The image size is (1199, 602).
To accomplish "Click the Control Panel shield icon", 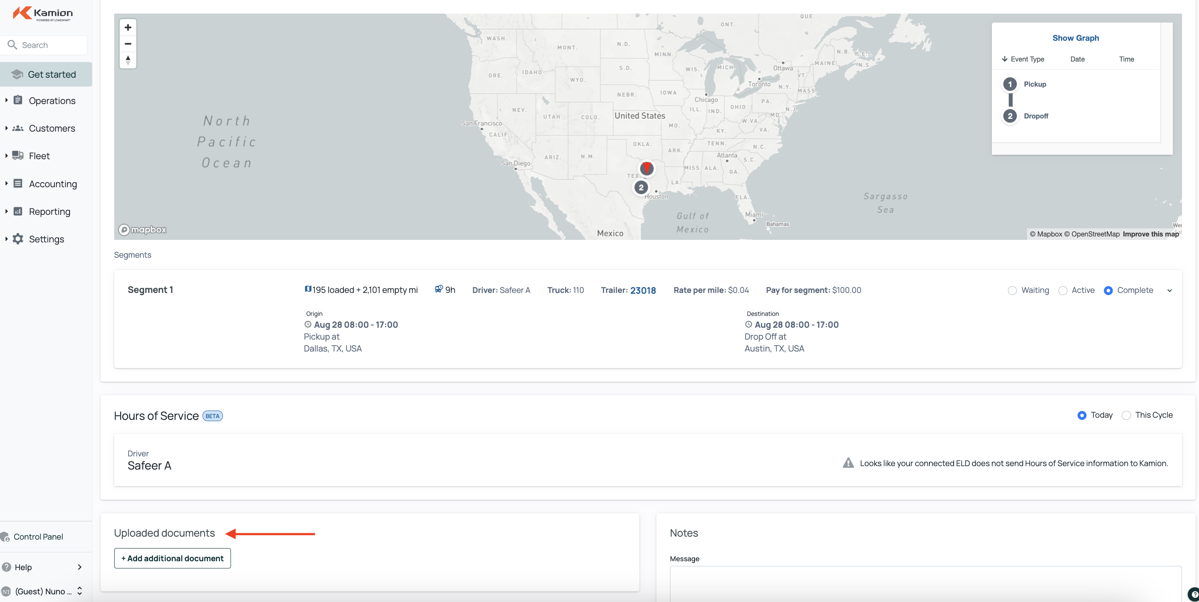I will coord(5,537).
